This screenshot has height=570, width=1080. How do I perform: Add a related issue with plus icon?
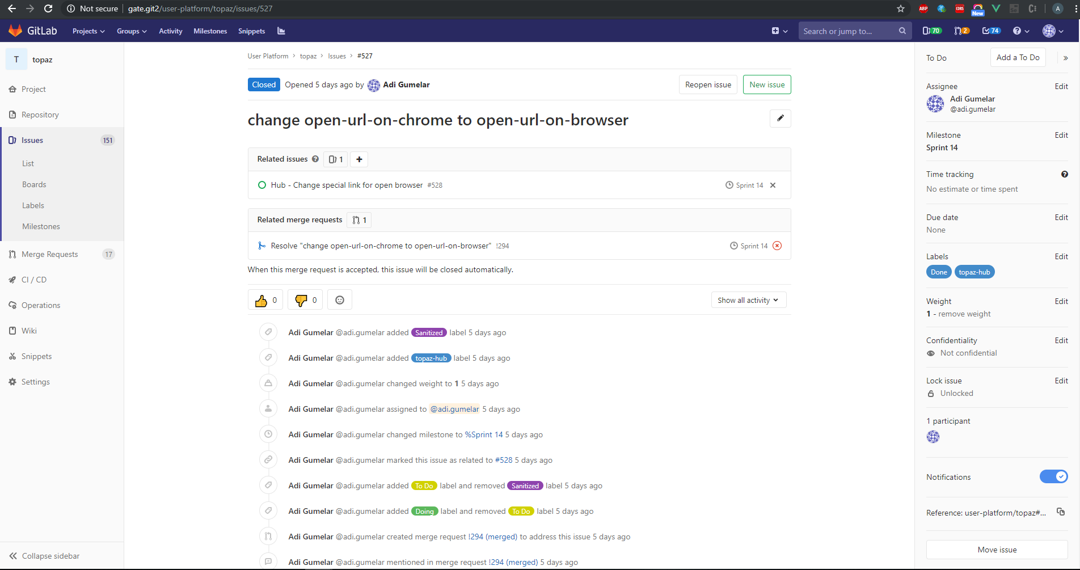pos(359,159)
